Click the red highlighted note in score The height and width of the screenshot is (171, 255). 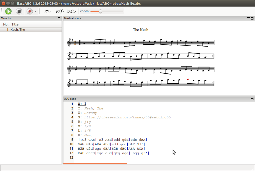pos(188,79)
